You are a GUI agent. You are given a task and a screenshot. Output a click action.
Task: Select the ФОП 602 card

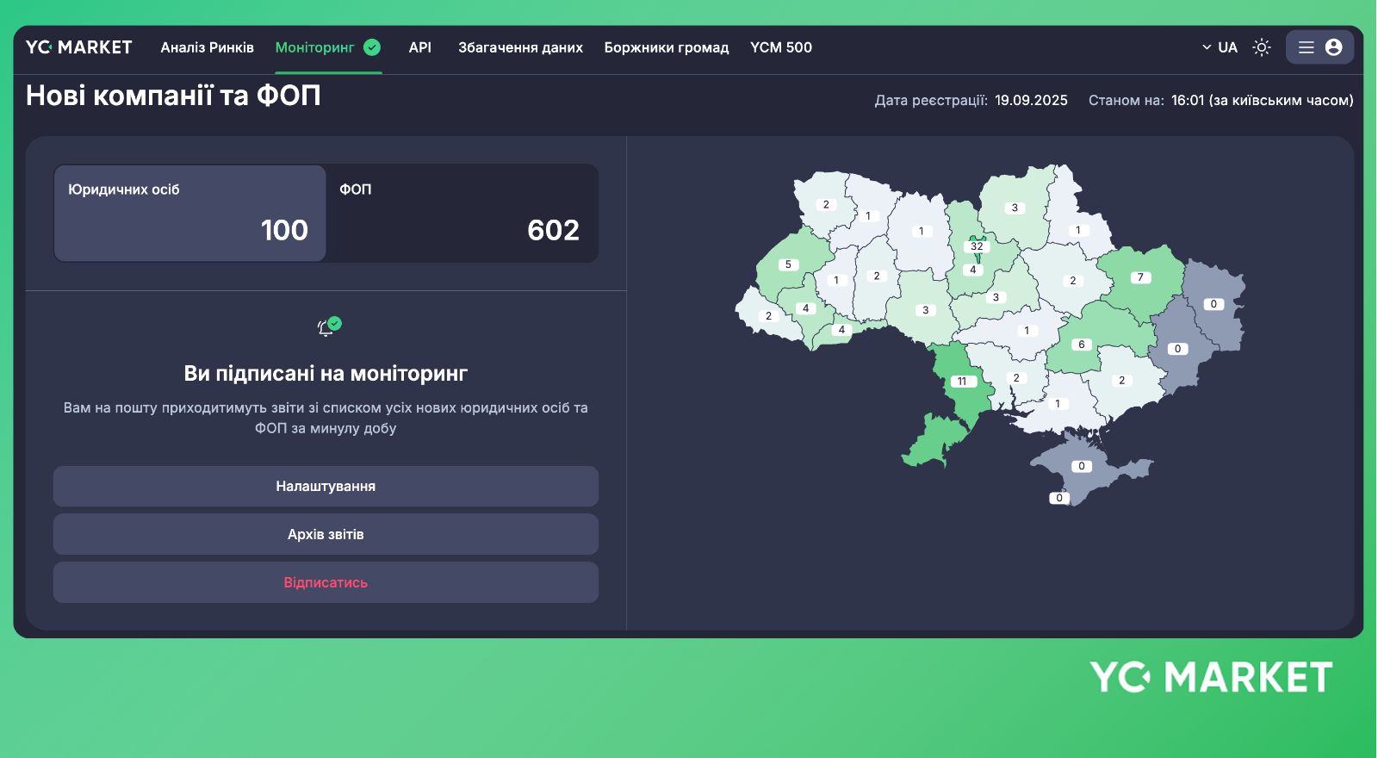coord(462,213)
